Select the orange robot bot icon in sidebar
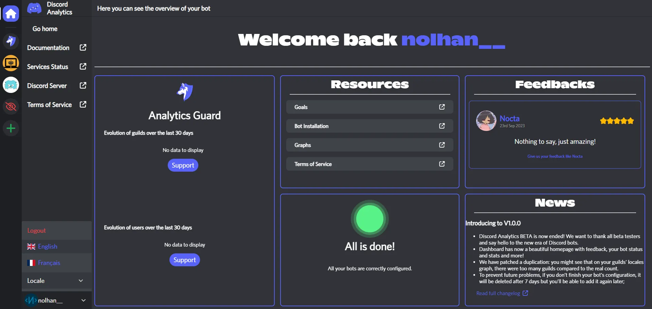 pyautogui.click(x=11, y=63)
